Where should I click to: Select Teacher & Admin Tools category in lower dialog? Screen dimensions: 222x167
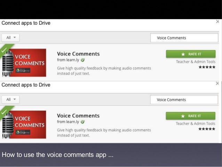196,123
